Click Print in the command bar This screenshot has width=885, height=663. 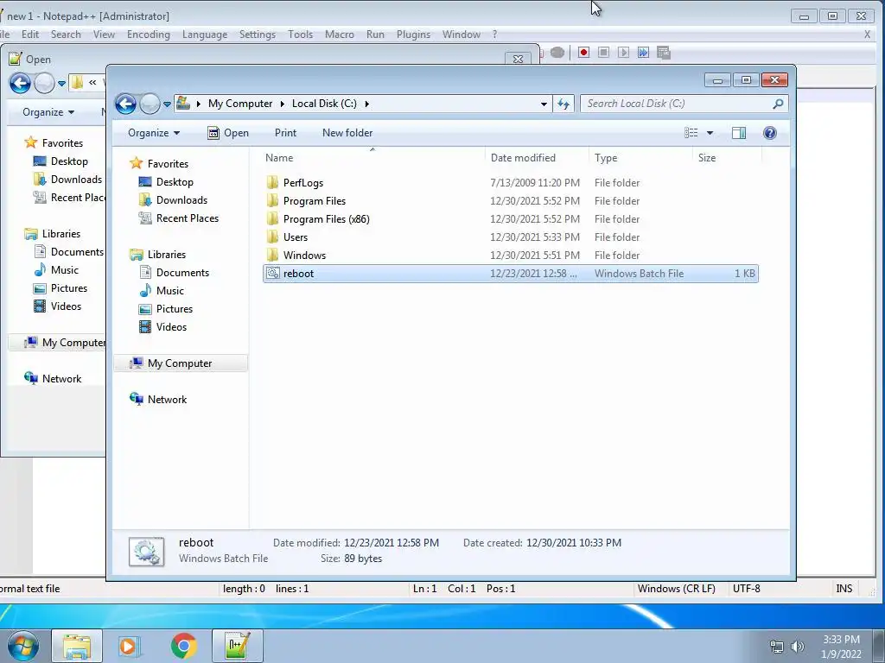coord(285,133)
